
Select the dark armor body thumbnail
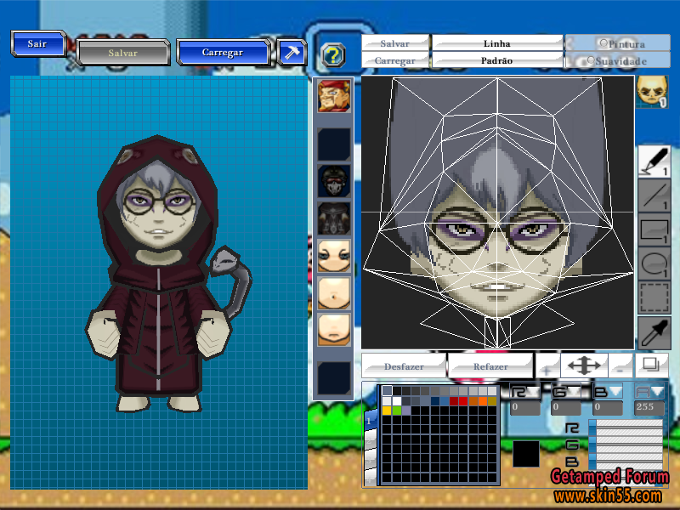tap(333, 218)
